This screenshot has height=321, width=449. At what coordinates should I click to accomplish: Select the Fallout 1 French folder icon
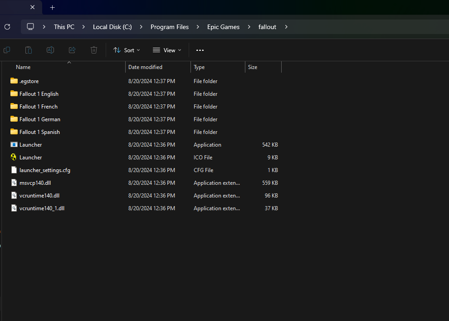(14, 106)
